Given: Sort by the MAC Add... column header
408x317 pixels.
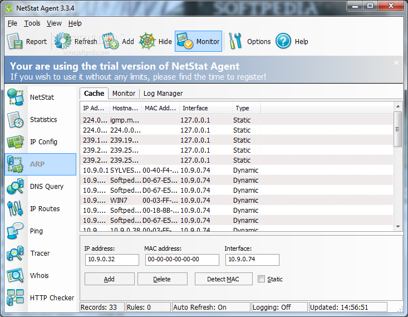Looking at the screenshot, I should pyautogui.click(x=160, y=108).
